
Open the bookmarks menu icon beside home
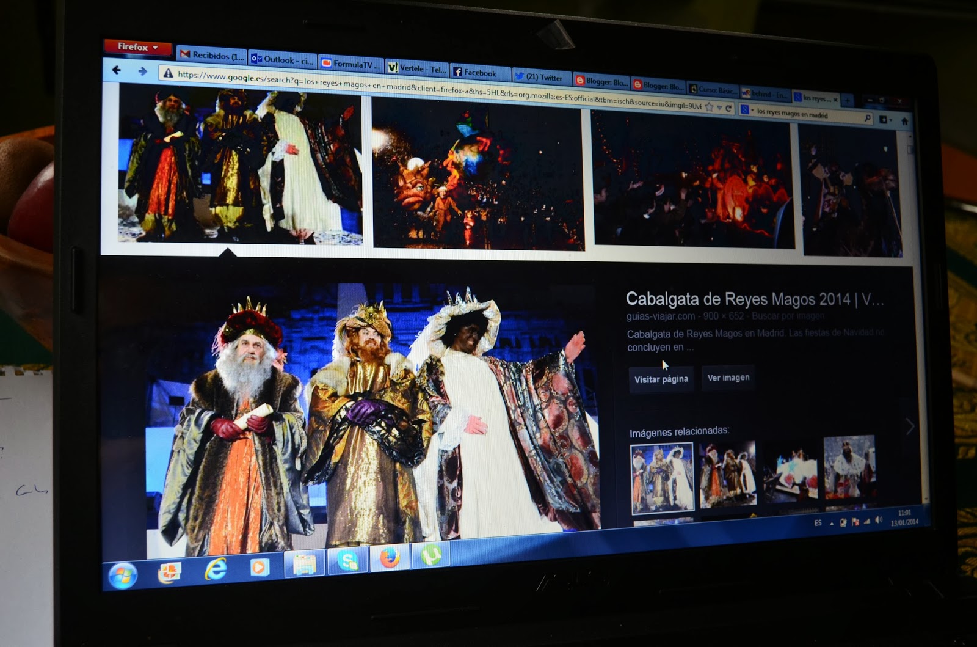pyautogui.click(x=885, y=119)
